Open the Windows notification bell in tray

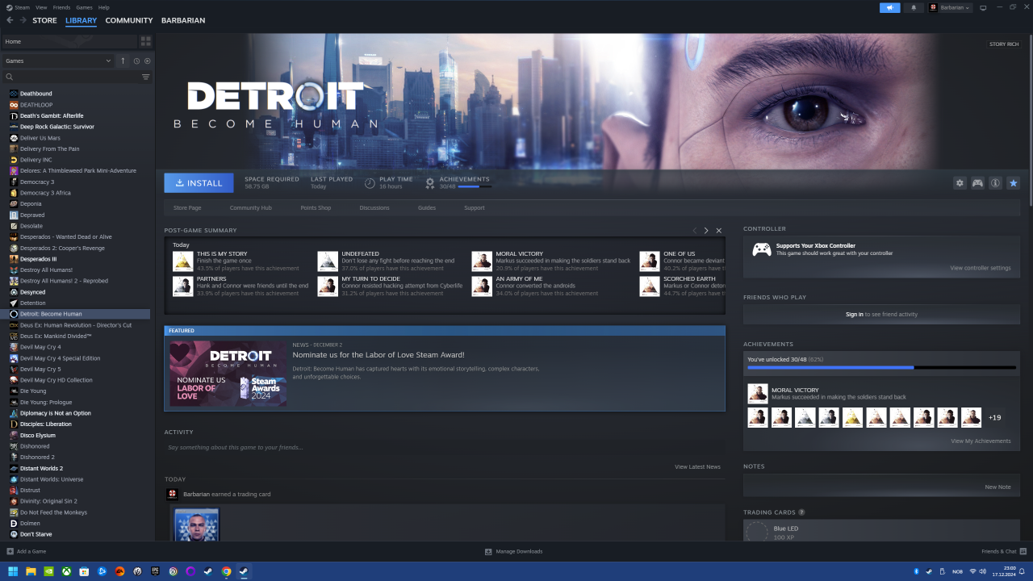point(1022,571)
